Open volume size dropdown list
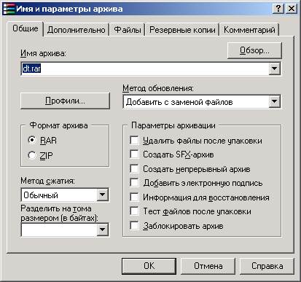Image resolution: width=301 pixels, height=282 pixels. [x=103, y=230]
